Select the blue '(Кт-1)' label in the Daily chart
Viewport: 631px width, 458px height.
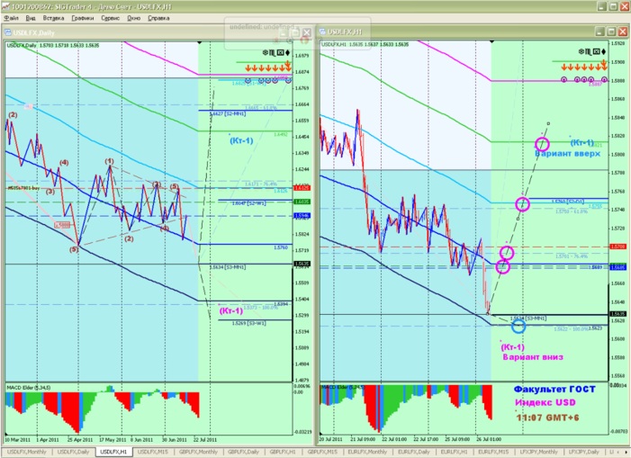coord(241,140)
